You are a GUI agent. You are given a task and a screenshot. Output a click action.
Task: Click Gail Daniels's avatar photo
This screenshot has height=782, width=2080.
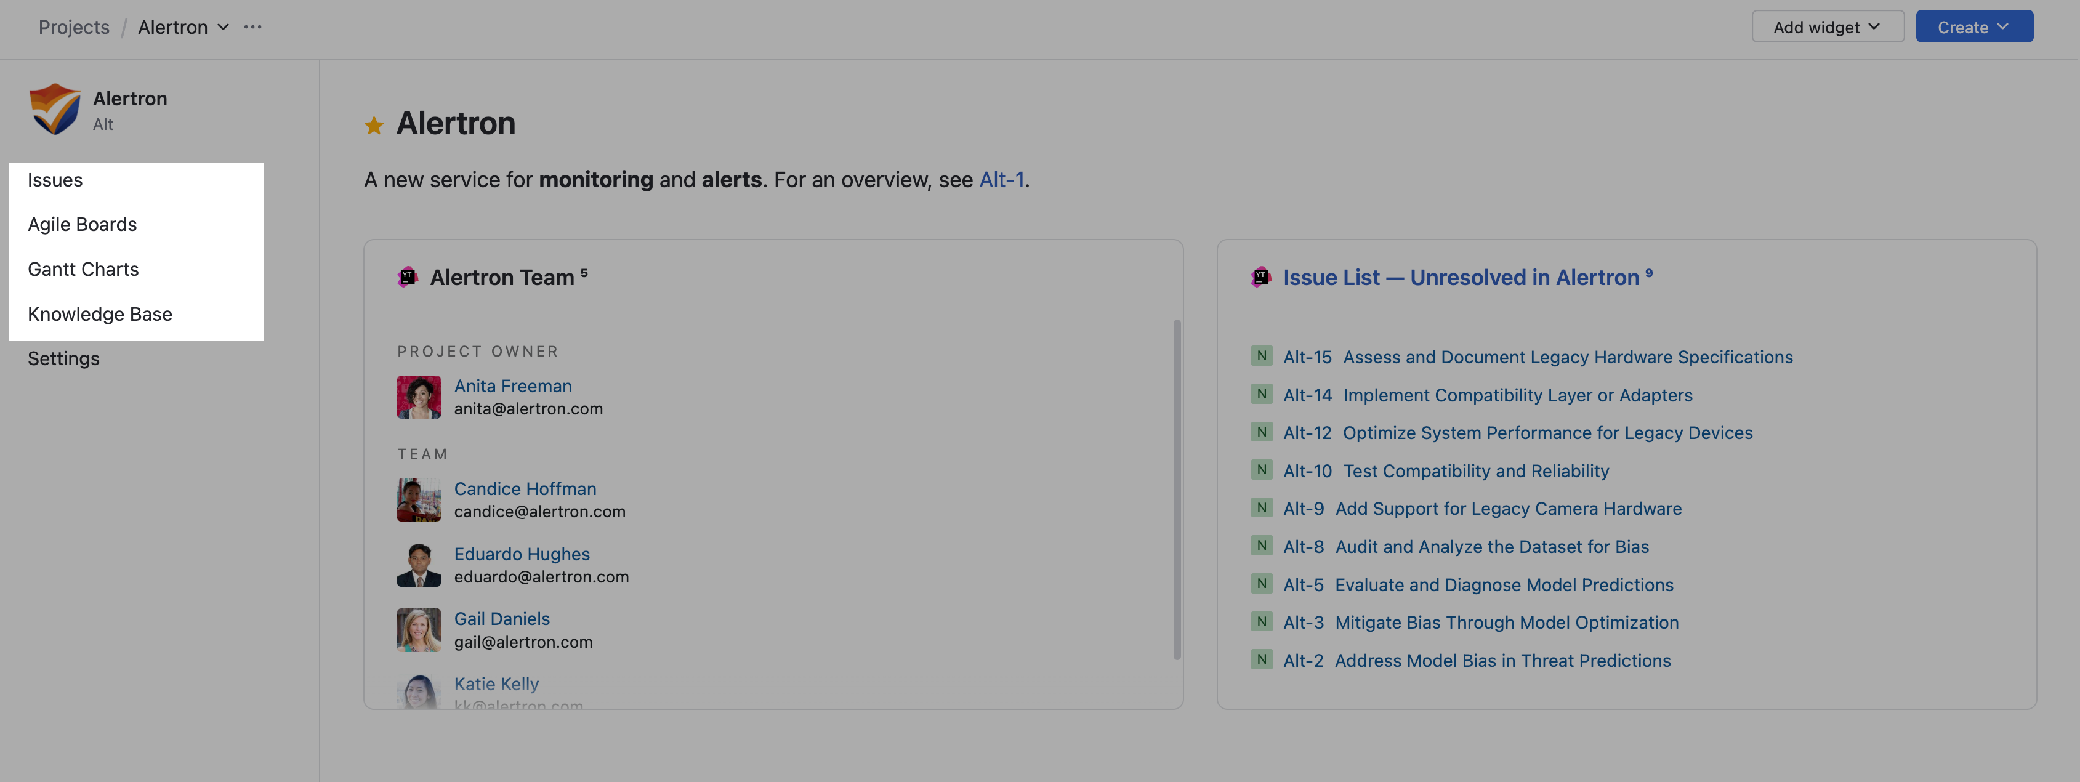click(x=418, y=629)
